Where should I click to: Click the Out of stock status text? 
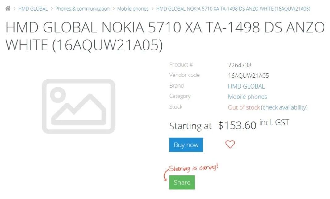click(x=243, y=107)
